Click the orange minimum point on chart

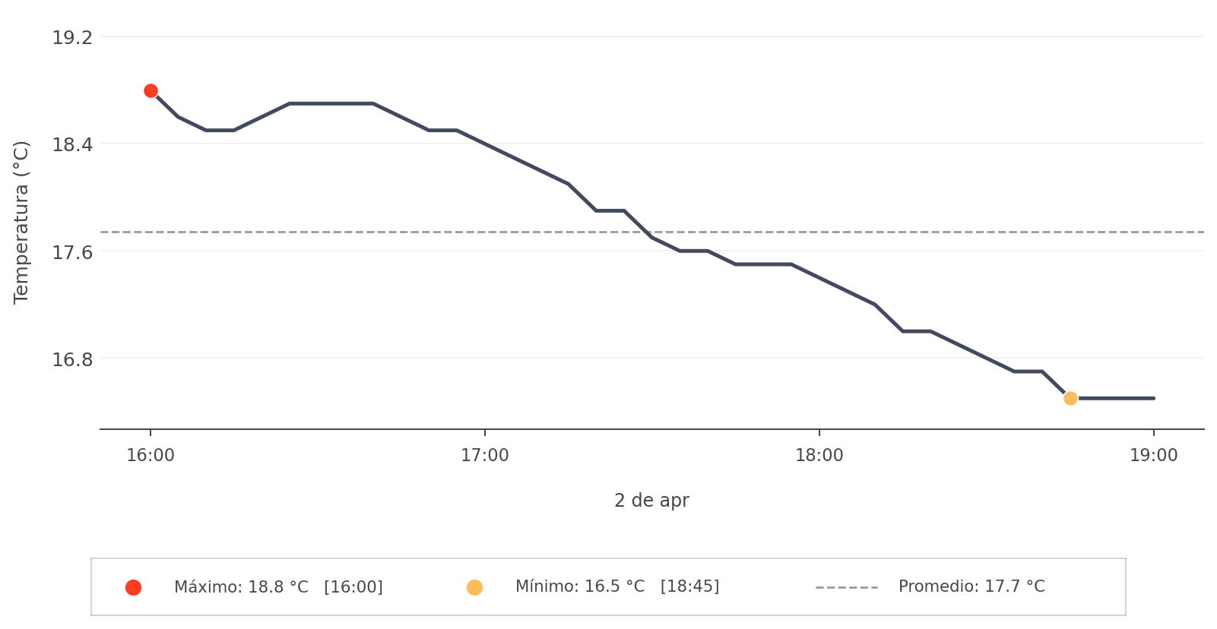coord(1070,398)
